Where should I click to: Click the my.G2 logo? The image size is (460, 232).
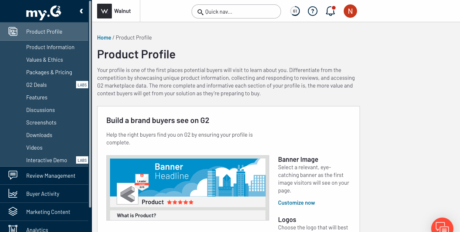coord(44,12)
